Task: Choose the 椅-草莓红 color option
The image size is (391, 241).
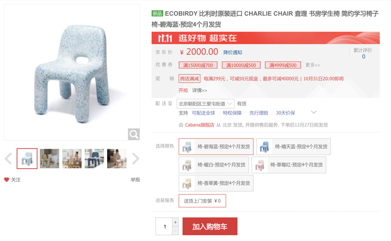Action: [x=289, y=165]
